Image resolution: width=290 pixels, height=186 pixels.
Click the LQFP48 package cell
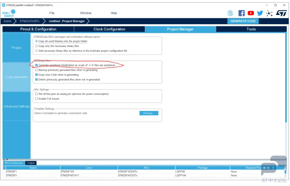click(180, 171)
